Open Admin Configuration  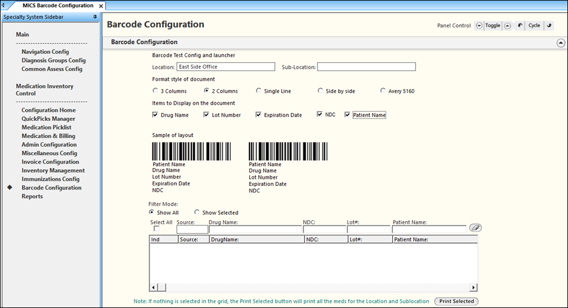pyautogui.click(x=49, y=145)
